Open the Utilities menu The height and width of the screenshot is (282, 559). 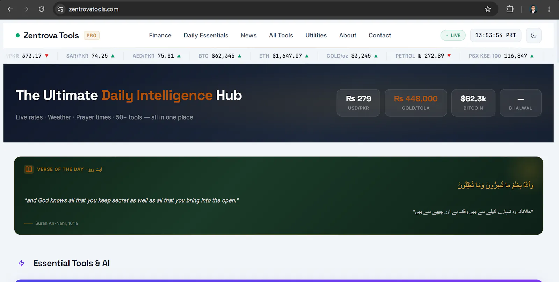click(x=316, y=35)
